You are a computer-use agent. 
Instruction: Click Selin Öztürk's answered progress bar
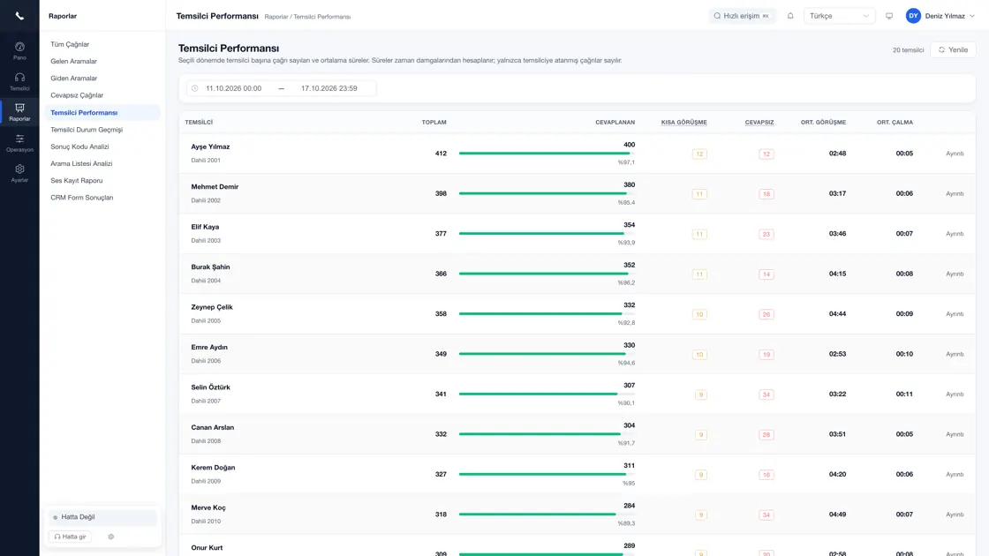tap(547, 394)
